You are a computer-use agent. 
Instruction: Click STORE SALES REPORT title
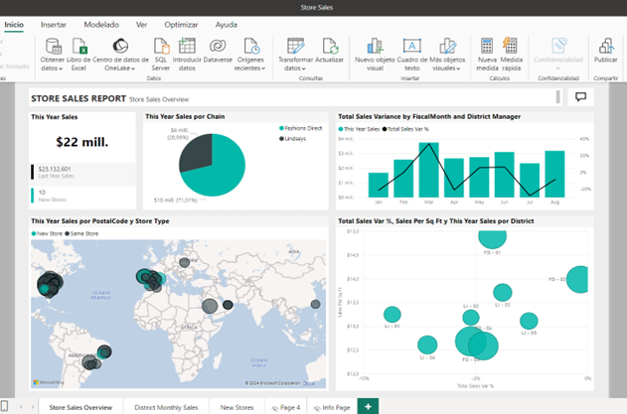[78, 98]
